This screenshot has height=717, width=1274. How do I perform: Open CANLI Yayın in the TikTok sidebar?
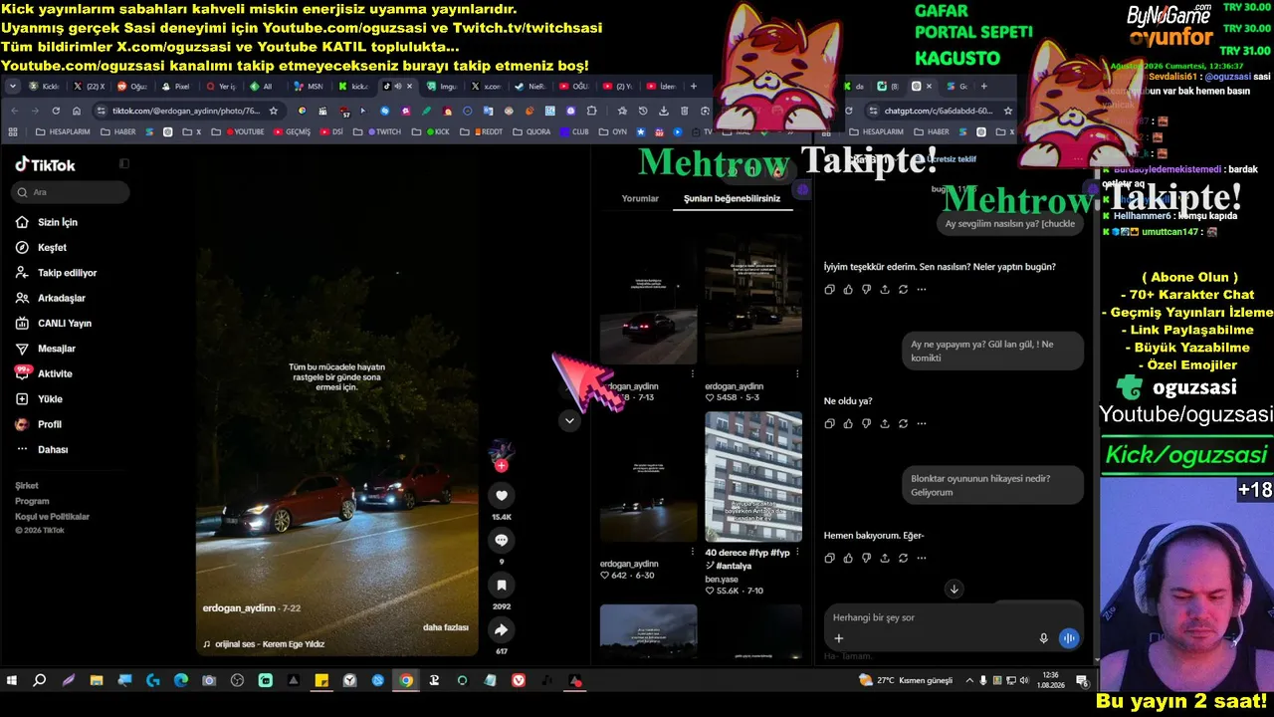pos(64,324)
